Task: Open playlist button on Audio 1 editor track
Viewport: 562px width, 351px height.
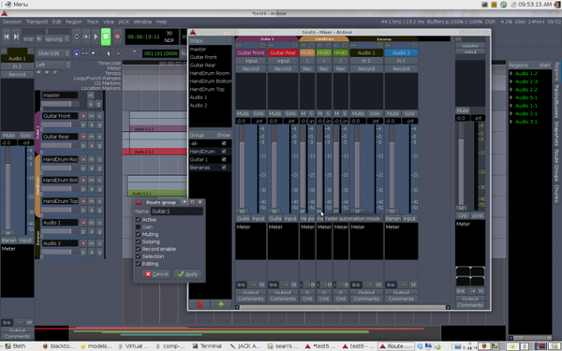Action: pos(83,231)
